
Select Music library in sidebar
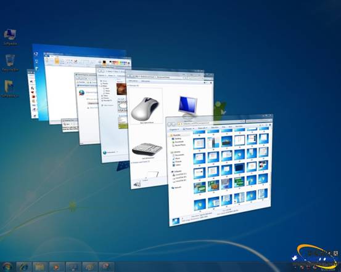(176, 159)
